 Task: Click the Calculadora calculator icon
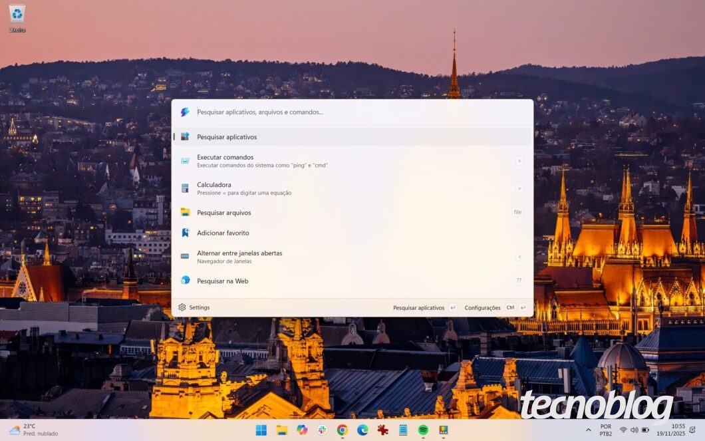[185, 188]
